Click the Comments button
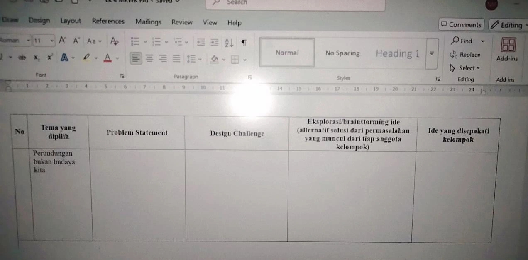The height and width of the screenshot is (260, 528). coord(461,25)
